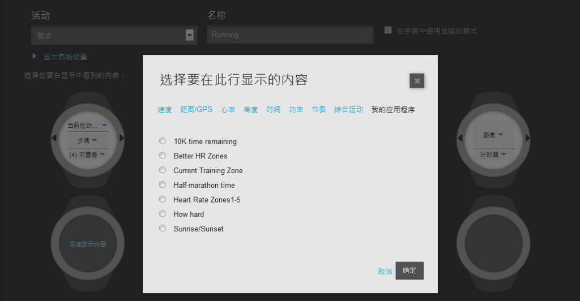Expand 显示高级设置 advanced settings
The height and width of the screenshot is (301, 580).
(65, 57)
